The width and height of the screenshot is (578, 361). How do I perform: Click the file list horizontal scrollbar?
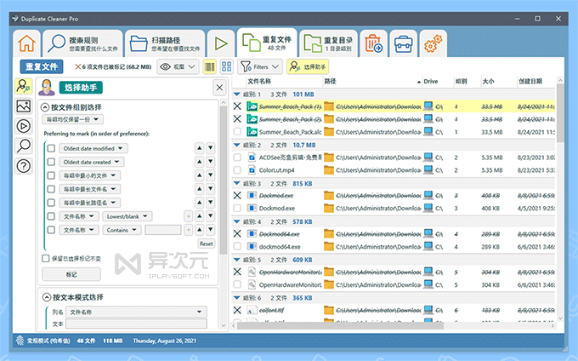(x=340, y=326)
